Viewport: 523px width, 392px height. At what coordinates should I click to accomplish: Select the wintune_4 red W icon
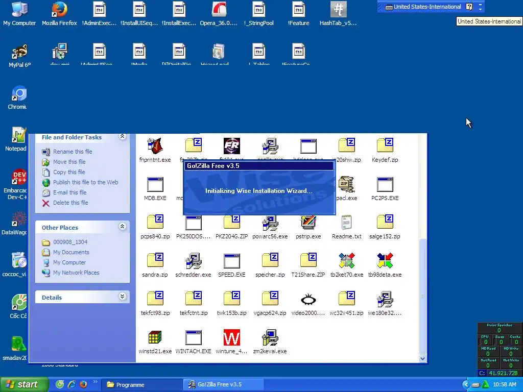(x=232, y=338)
